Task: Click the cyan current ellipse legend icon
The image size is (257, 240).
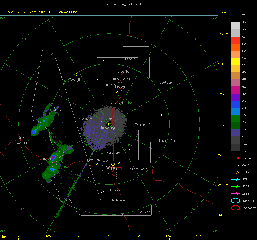Action: click(235, 201)
